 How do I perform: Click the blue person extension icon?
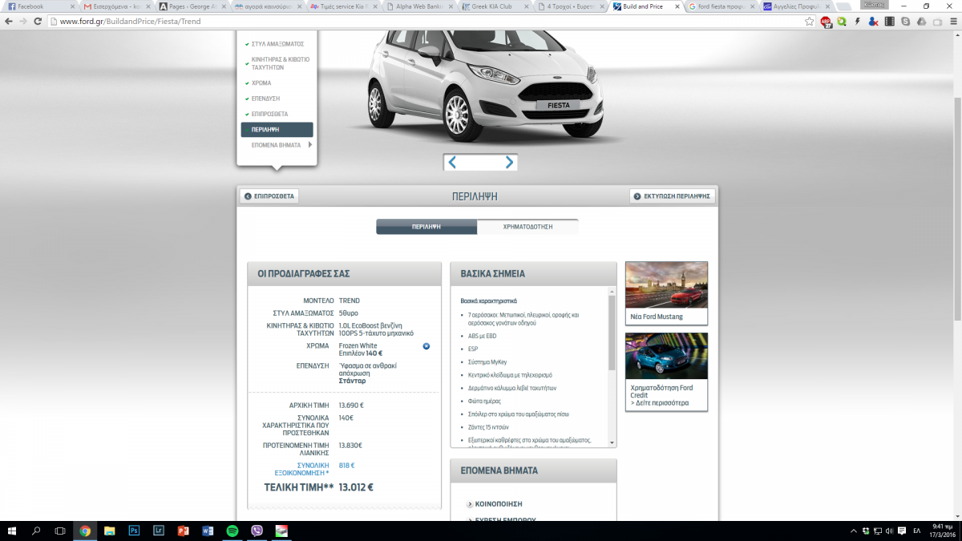tap(874, 21)
